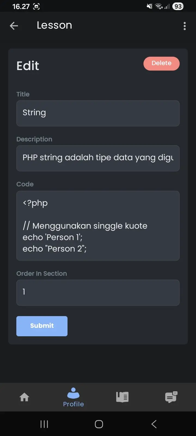This screenshot has width=196, height=436.
Task: Place cursor on echo "Person 2" line
Action: click(54, 249)
